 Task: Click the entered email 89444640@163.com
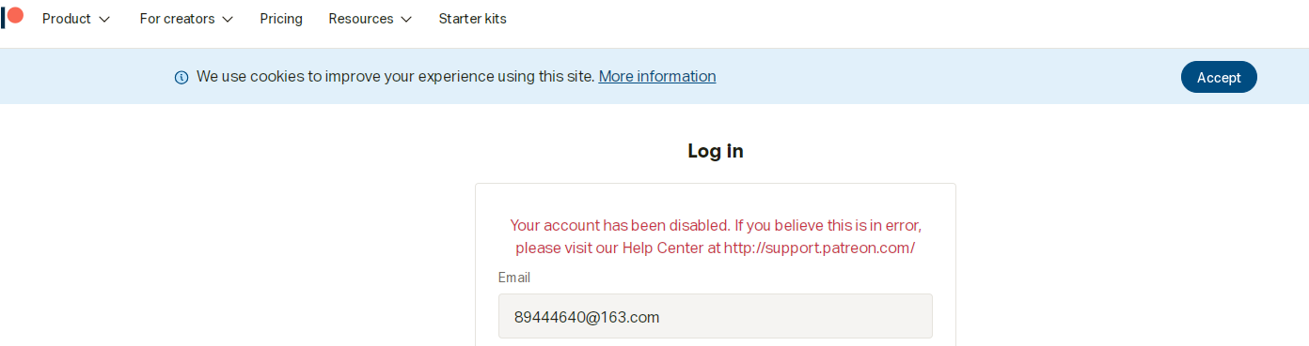pos(587,317)
